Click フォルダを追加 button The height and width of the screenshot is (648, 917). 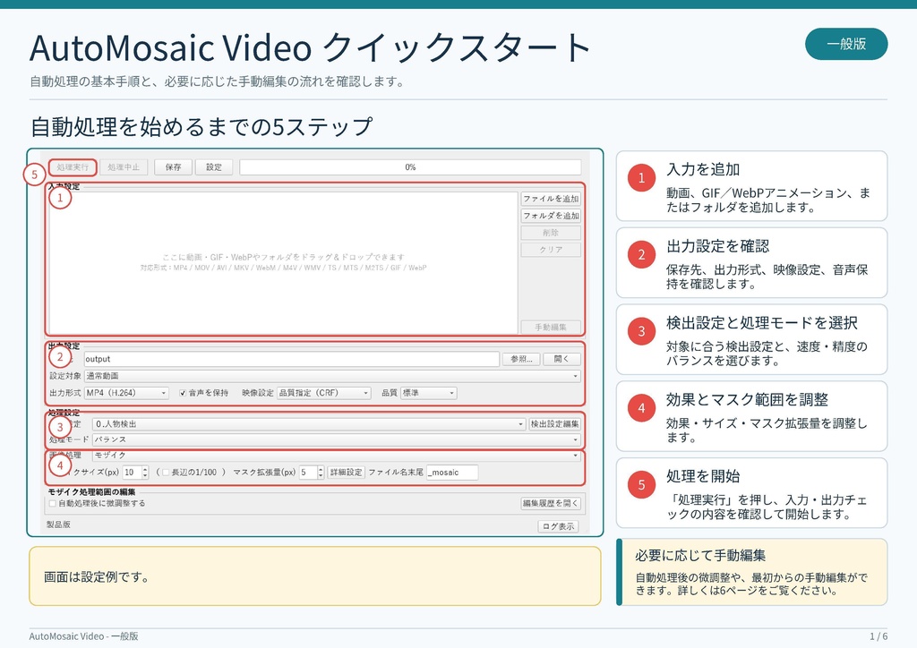(x=551, y=216)
